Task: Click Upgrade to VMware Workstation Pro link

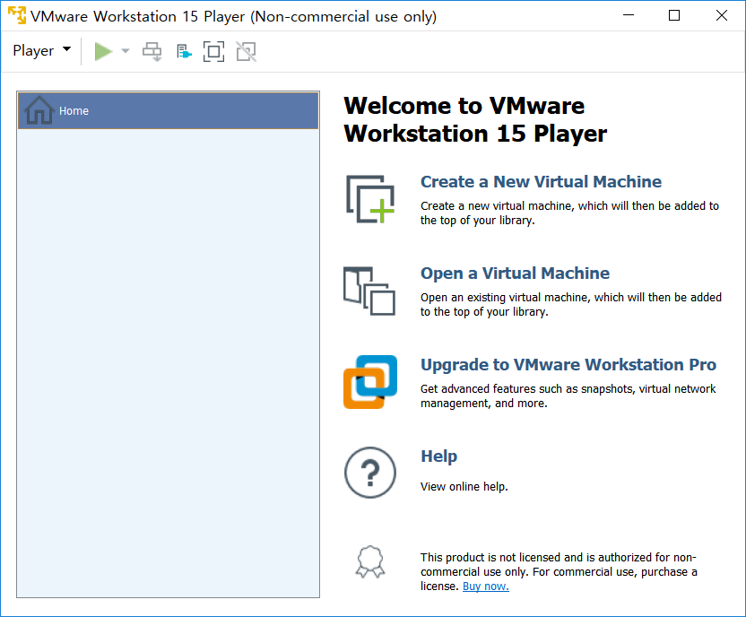Action: tap(568, 364)
